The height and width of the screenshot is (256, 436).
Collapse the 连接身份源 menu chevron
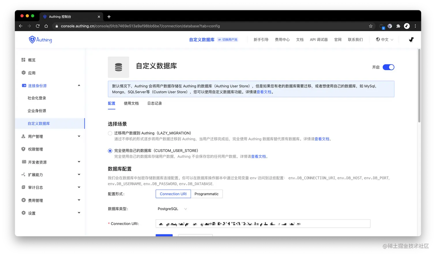pyautogui.click(x=79, y=85)
